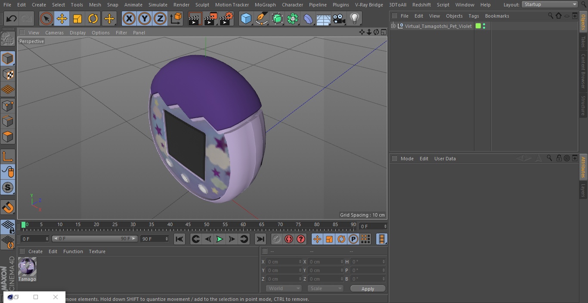Switch the coordinate system icon

click(176, 18)
